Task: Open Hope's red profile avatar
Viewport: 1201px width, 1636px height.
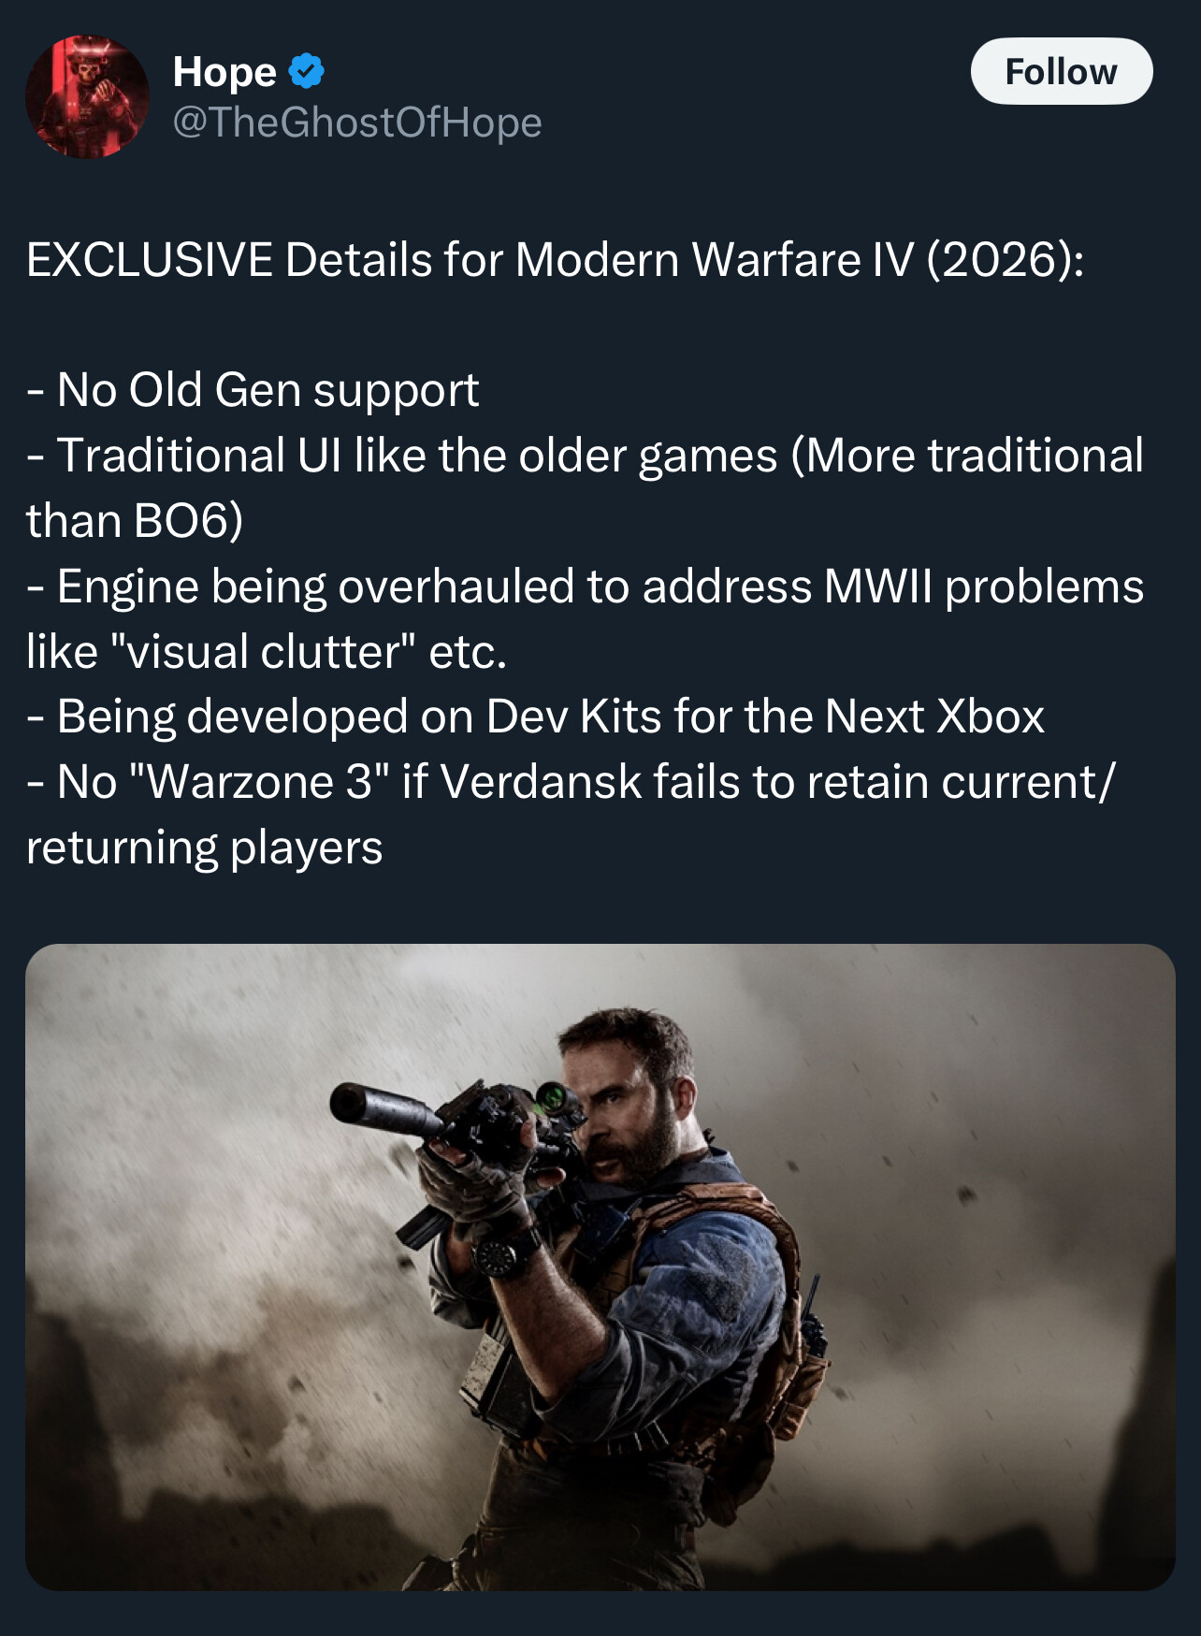Action: [x=87, y=97]
